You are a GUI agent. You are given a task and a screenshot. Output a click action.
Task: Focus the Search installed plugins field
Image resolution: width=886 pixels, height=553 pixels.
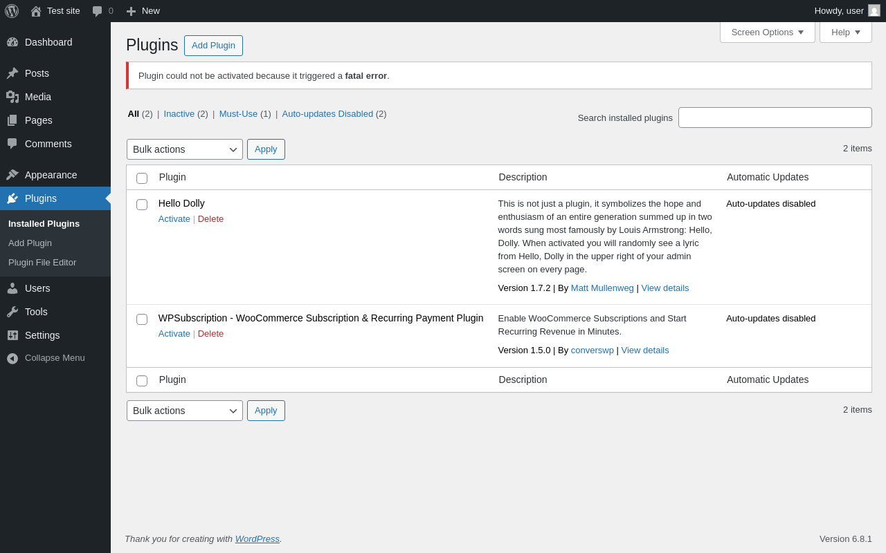coord(775,118)
